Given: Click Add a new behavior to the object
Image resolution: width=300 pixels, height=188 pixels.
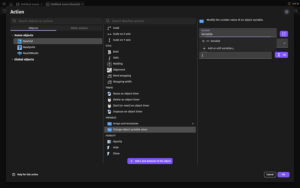Looking at the screenshot, I should point(150,161).
